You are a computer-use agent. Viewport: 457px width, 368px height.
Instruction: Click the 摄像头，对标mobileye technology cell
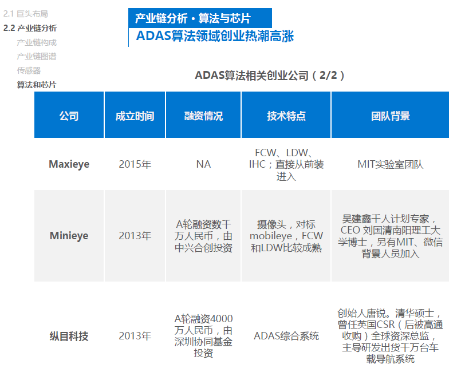(286, 236)
